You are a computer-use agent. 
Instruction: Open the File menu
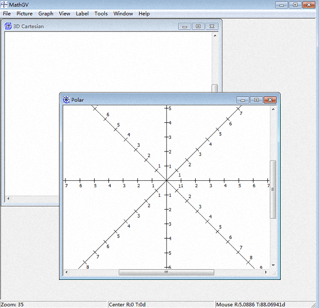pos(7,13)
